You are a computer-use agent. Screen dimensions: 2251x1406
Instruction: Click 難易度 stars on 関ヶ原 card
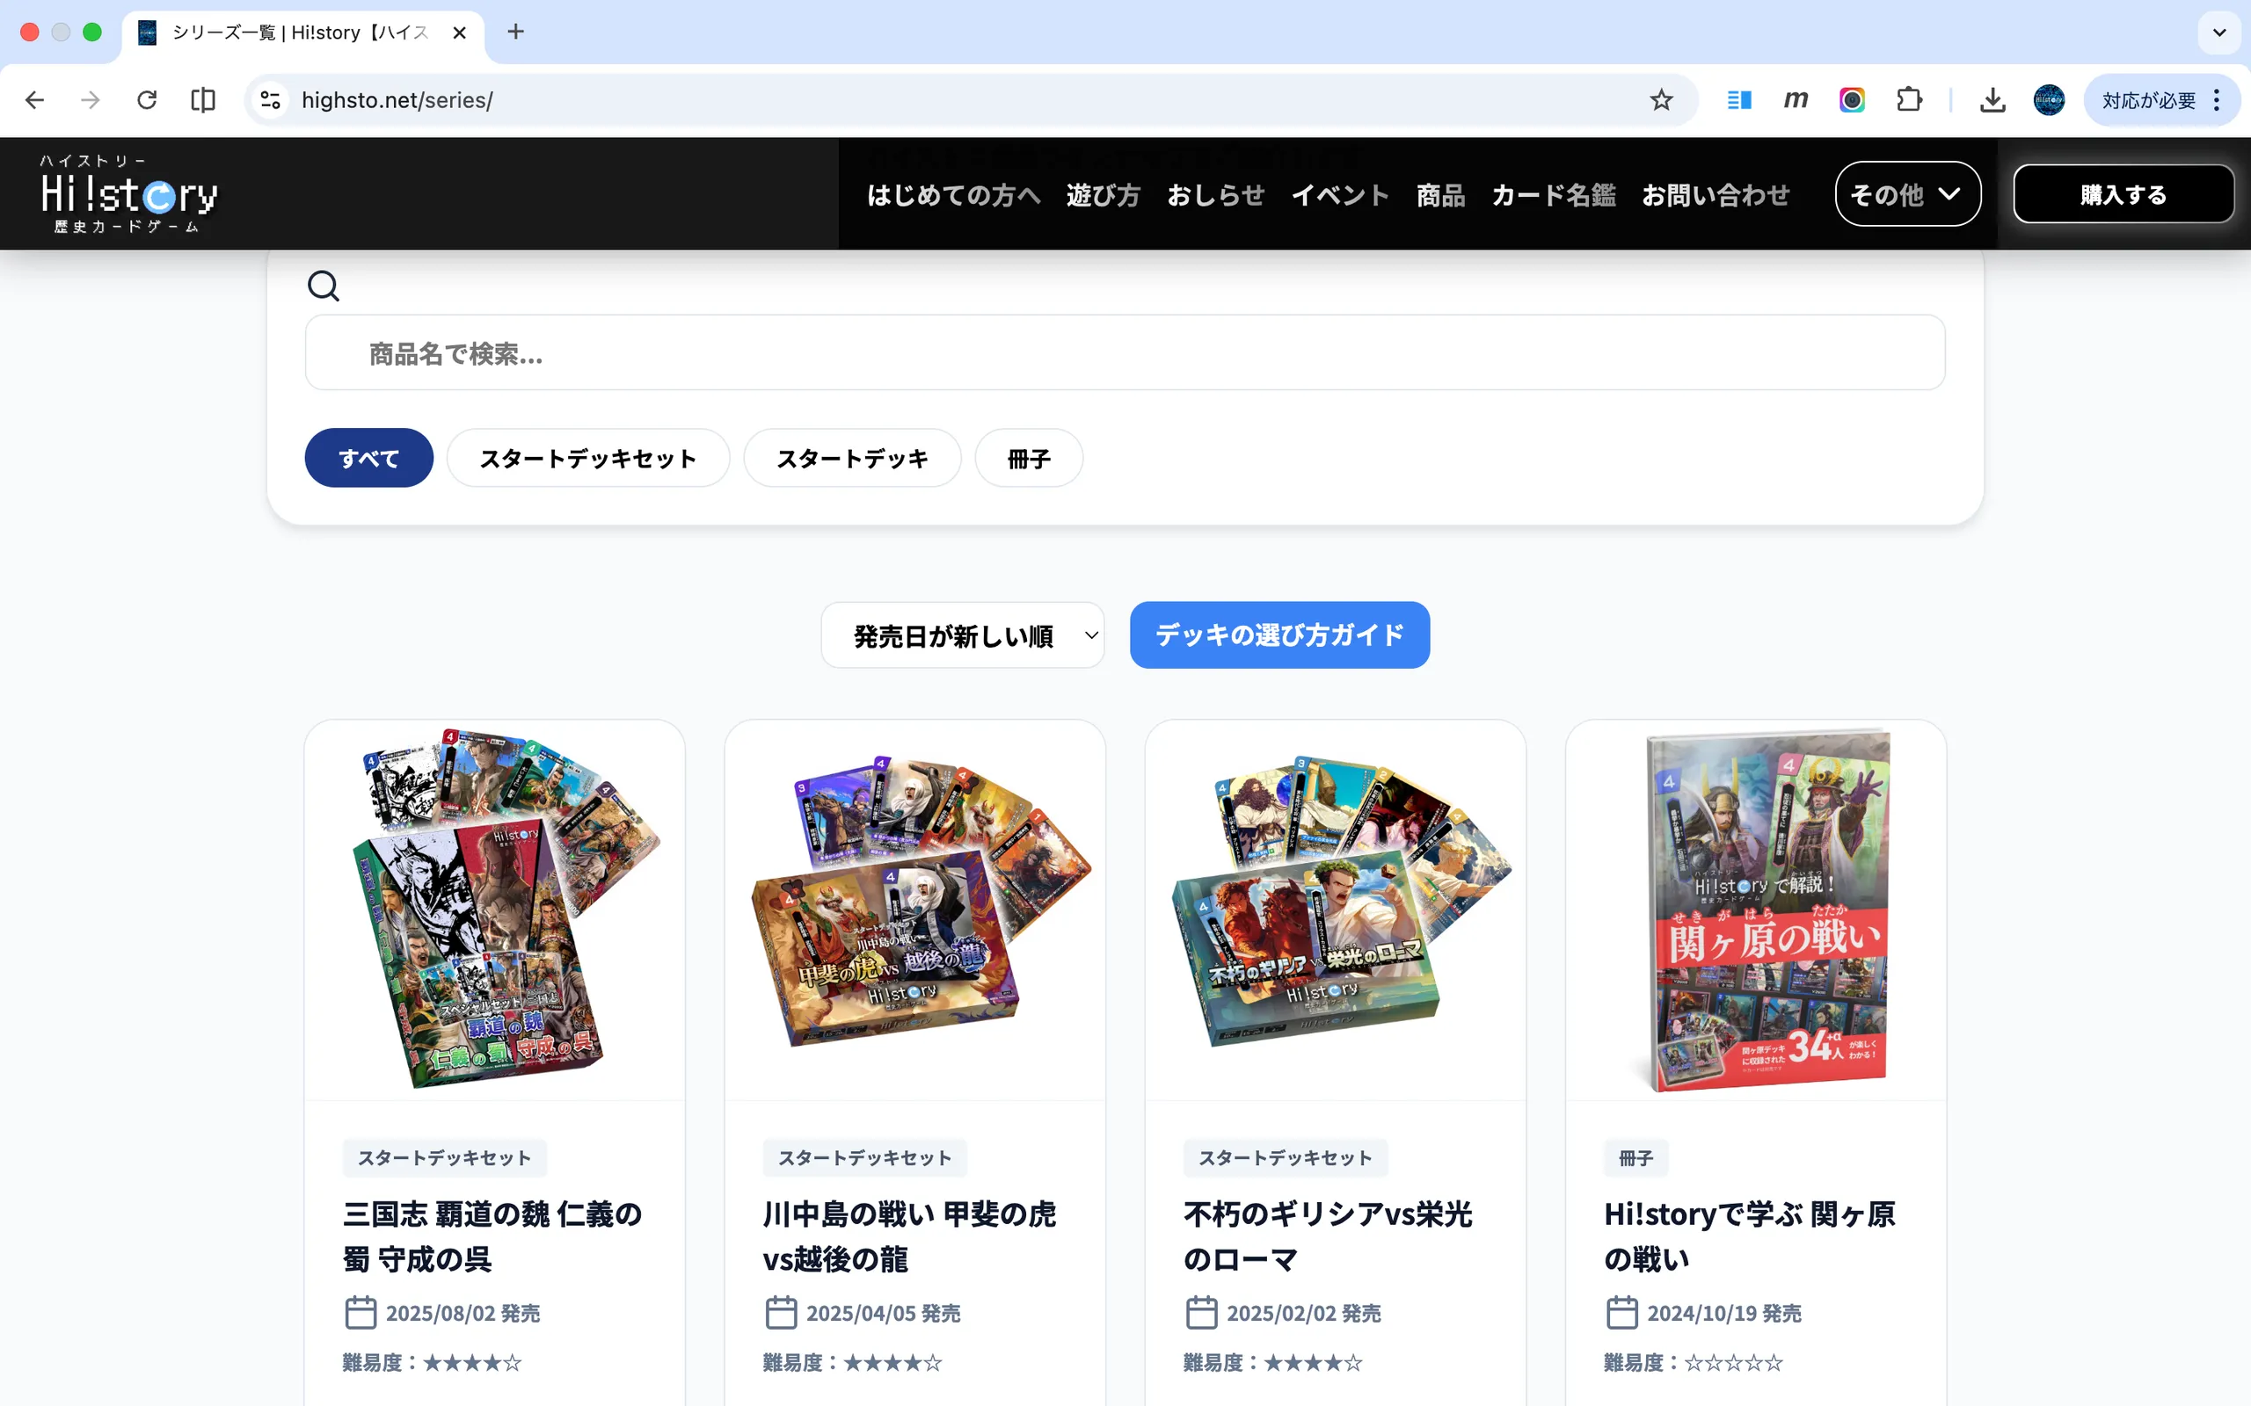point(1734,1362)
